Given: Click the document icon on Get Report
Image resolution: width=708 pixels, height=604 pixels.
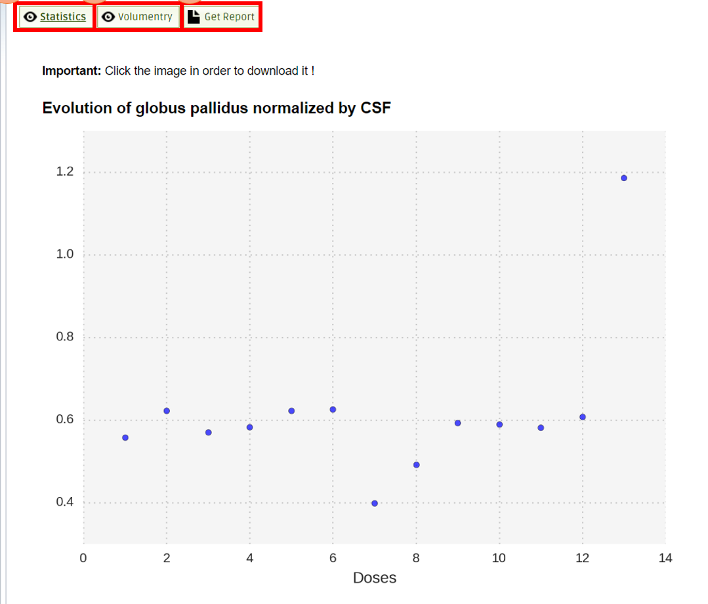Looking at the screenshot, I should (x=194, y=16).
